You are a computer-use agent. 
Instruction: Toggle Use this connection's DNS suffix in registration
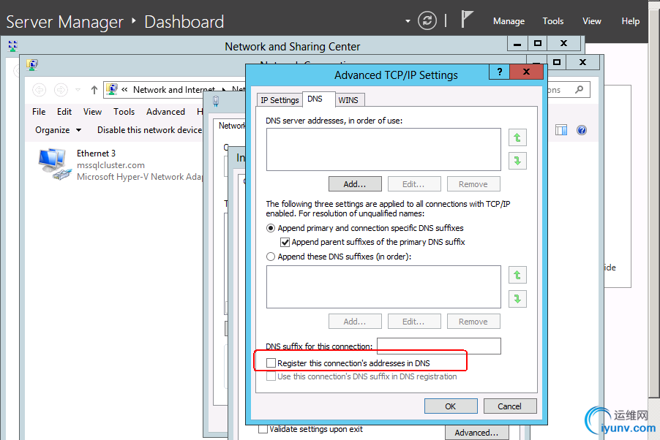(271, 376)
